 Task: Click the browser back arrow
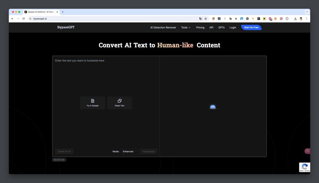coord(12,19)
